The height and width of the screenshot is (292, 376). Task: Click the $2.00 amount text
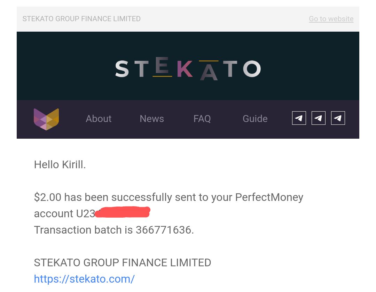pyautogui.click(x=48, y=197)
